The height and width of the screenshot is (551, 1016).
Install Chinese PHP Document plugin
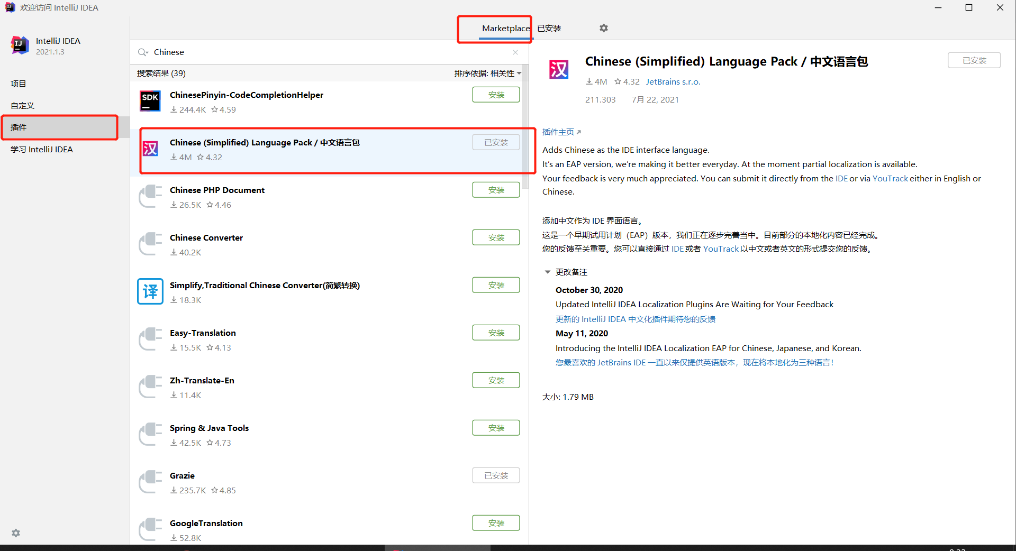click(x=496, y=190)
